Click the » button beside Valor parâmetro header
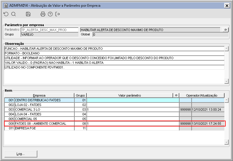The height and width of the screenshot is (161, 233). coord(176,95)
